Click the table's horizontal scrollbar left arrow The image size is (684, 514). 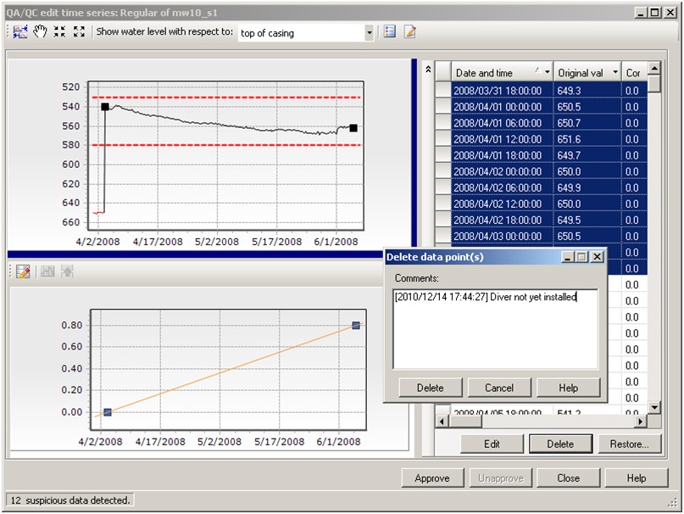[442, 422]
